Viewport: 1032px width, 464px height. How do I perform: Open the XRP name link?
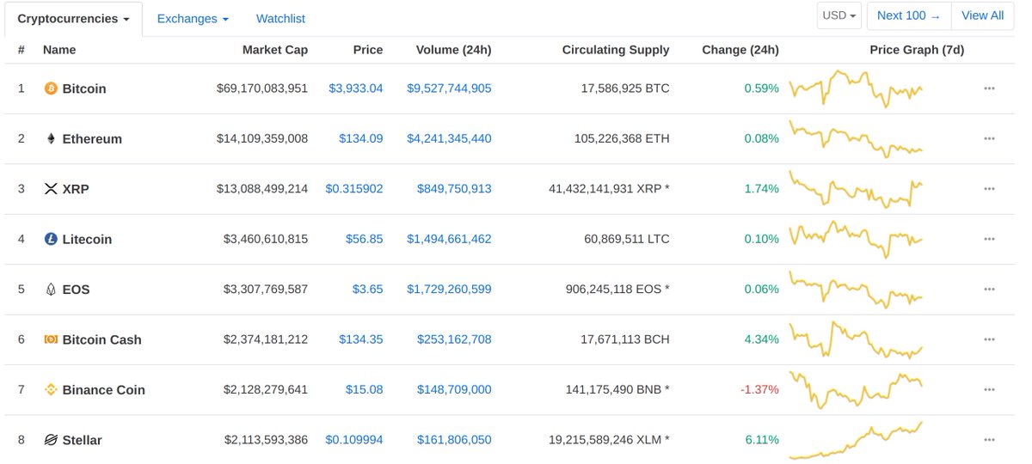coord(76,189)
